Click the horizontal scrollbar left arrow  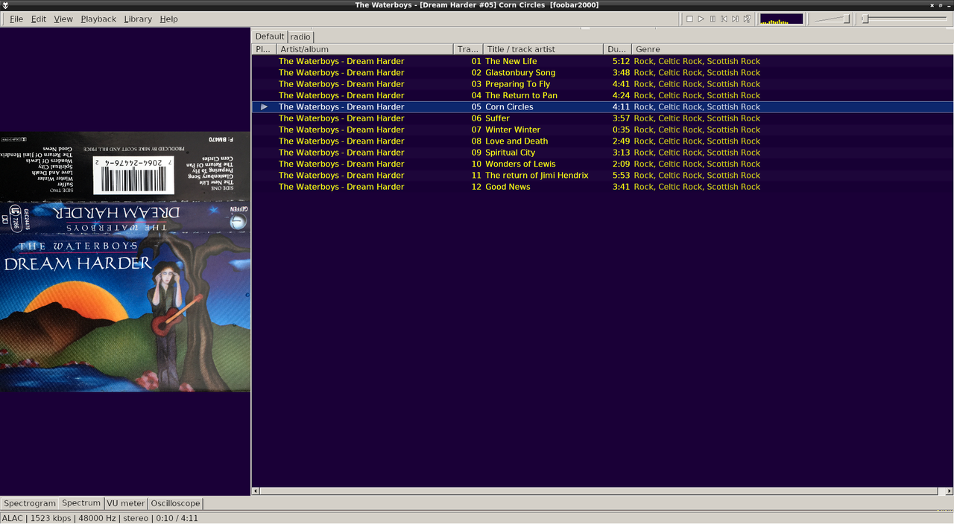(256, 491)
